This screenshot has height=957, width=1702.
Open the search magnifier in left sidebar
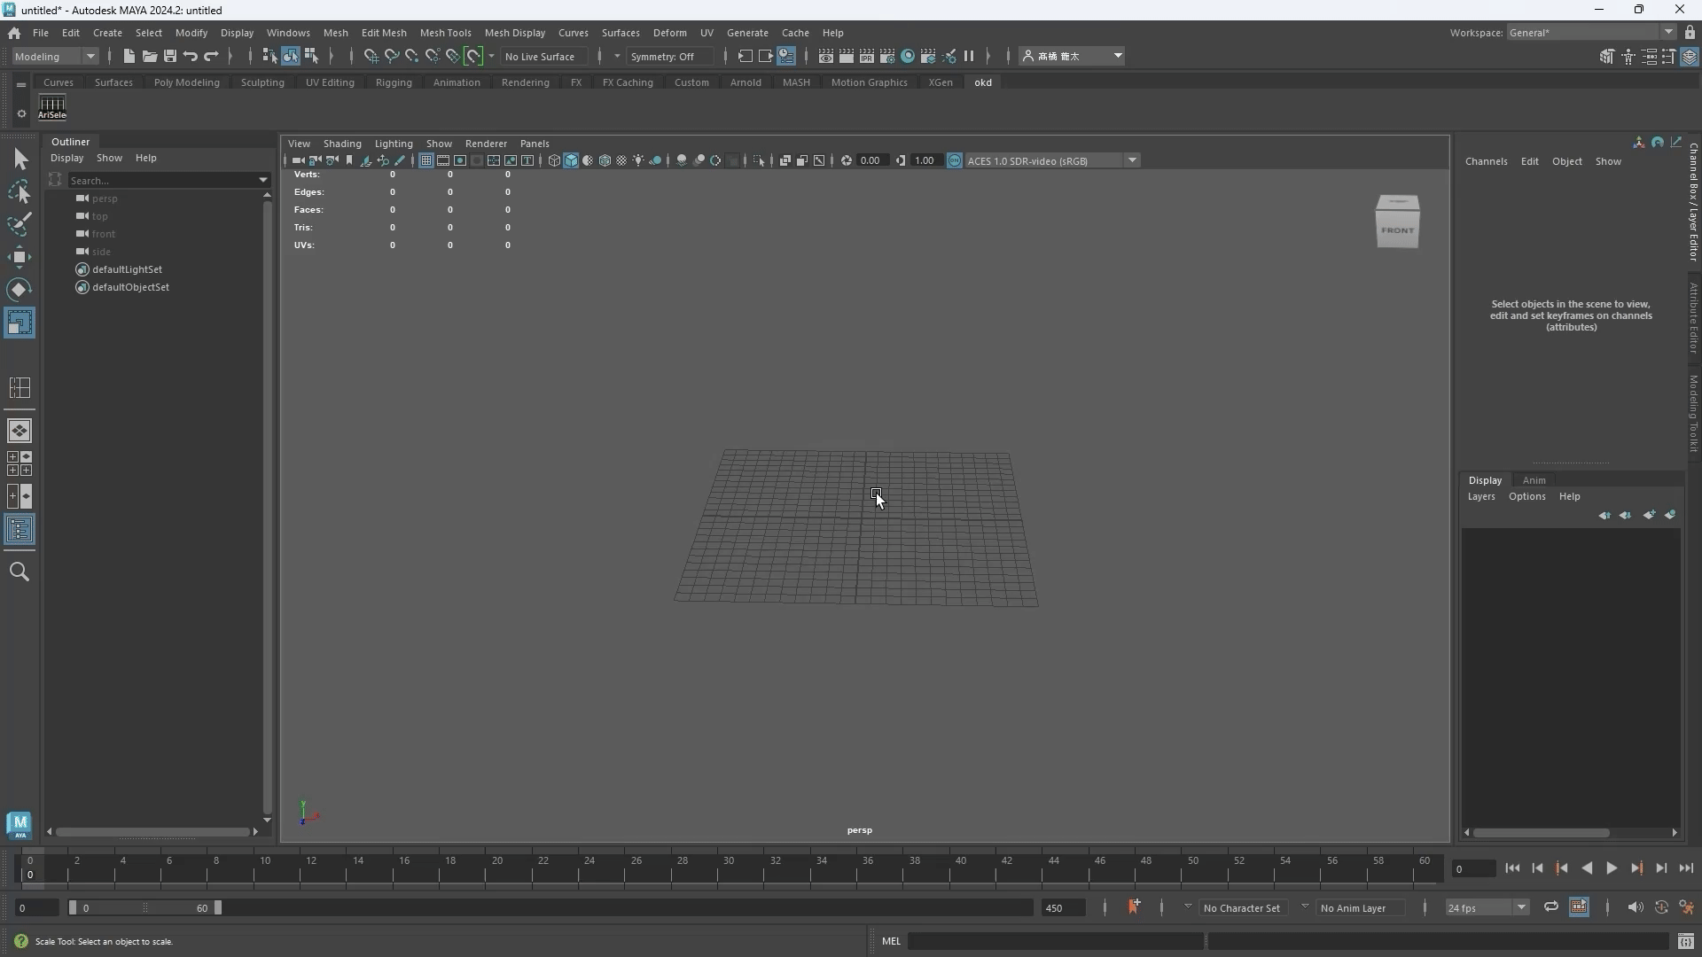point(20,572)
